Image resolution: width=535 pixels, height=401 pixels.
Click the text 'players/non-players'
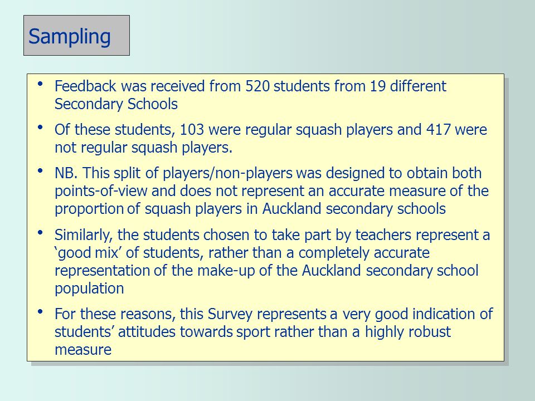pyautogui.click(x=227, y=173)
